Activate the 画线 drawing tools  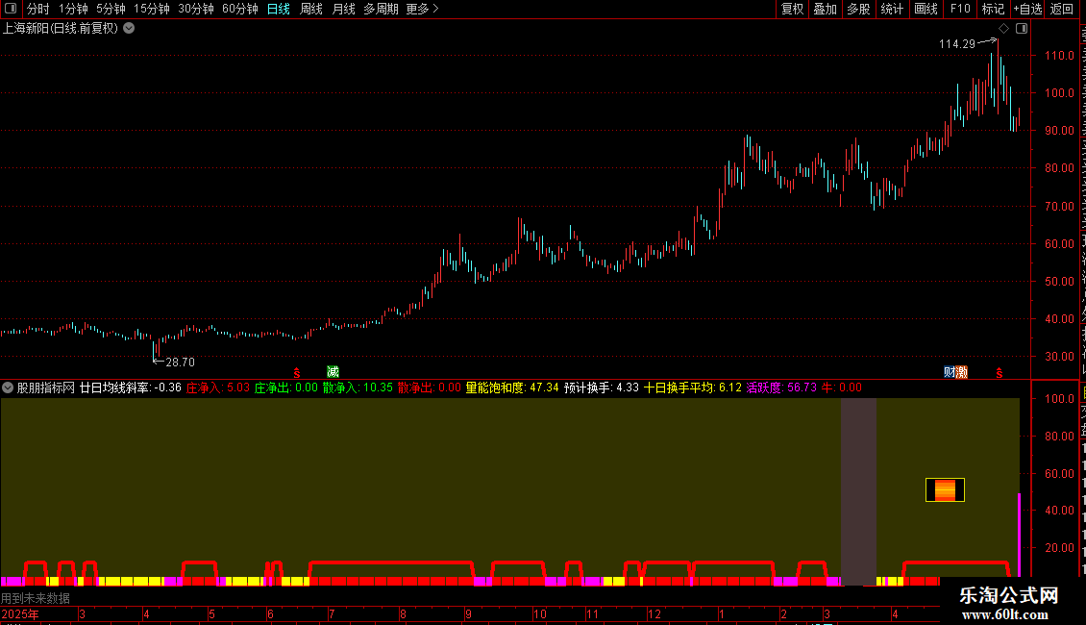[x=926, y=9]
